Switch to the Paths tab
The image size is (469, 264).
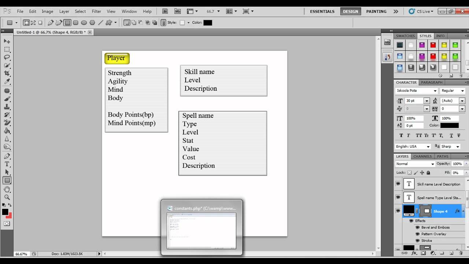click(x=443, y=157)
